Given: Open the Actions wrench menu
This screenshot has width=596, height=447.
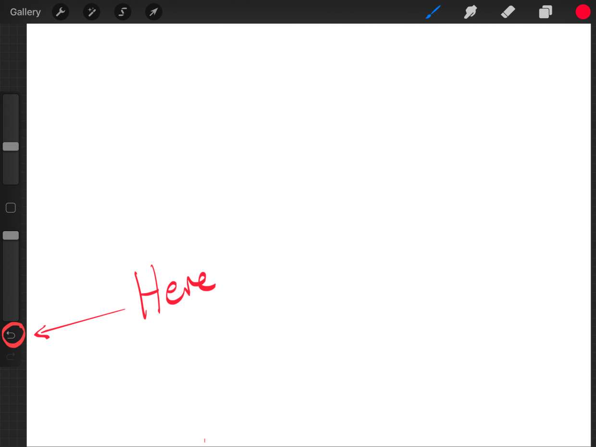Looking at the screenshot, I should click(61, 12).
